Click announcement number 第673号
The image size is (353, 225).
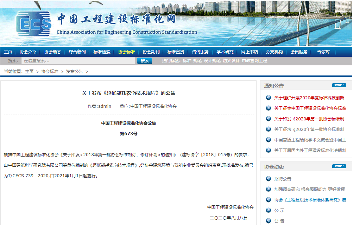(x=128, y=133)
